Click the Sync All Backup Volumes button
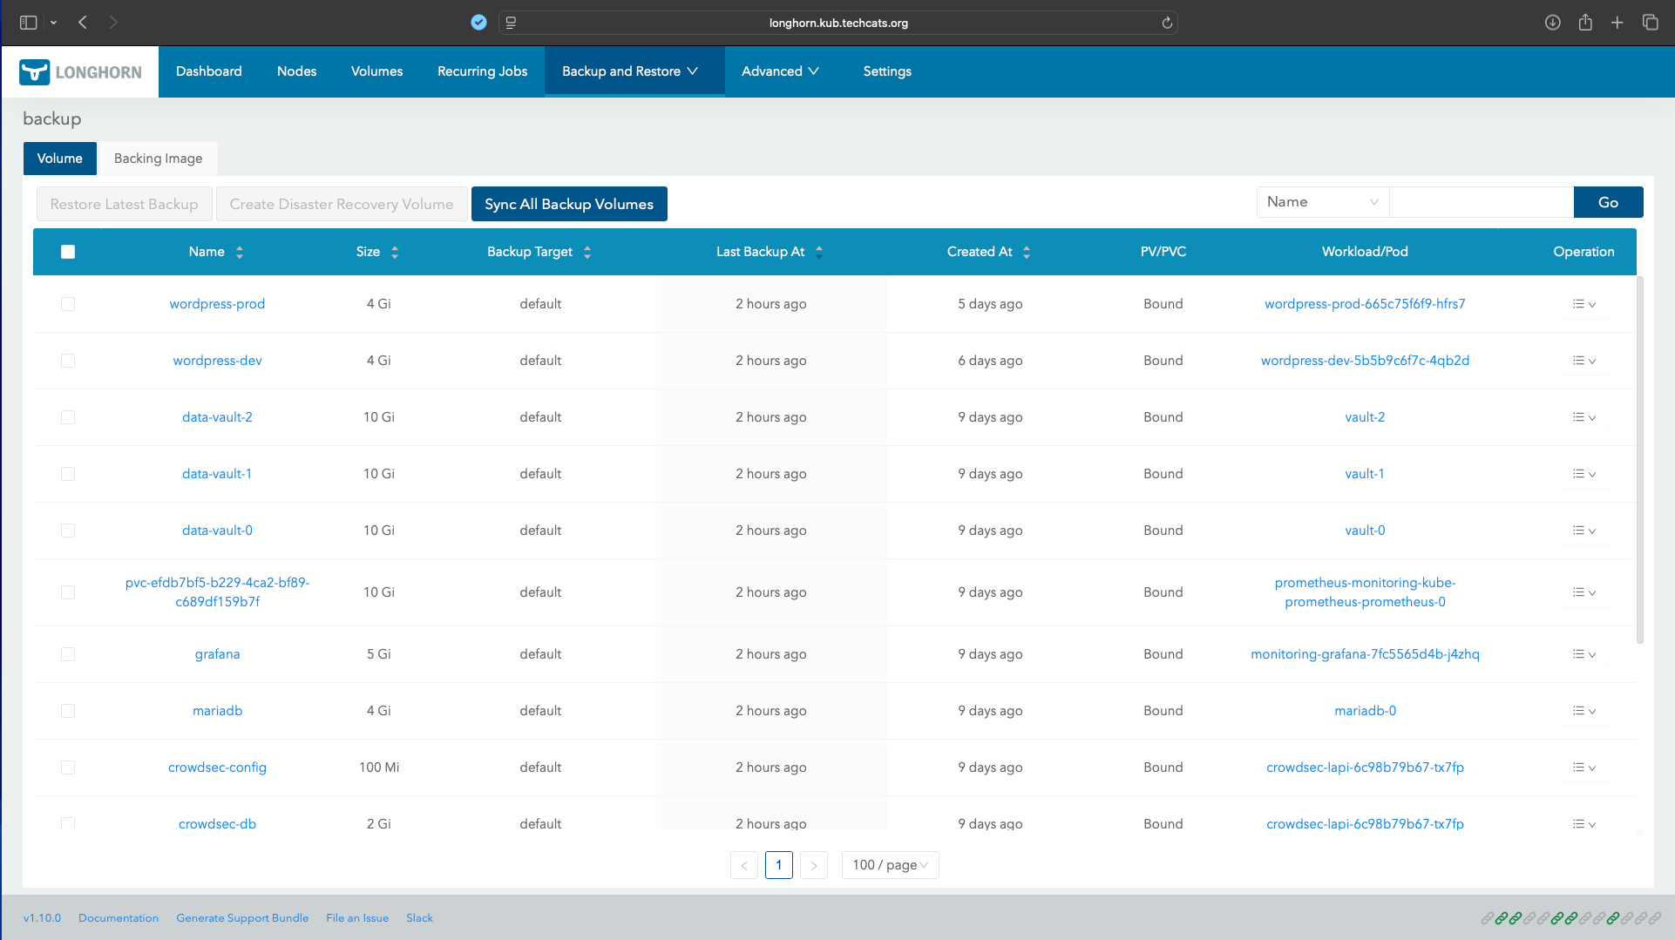 pyautogui.click(x=568, y=203)
